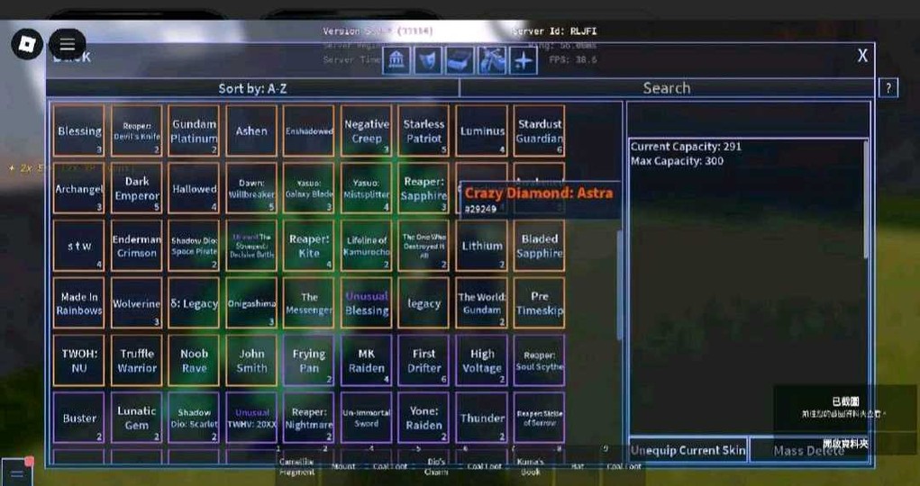Select the Hallowed skin tile
This screenshot has width=920, height=486.
click(194, 188)
